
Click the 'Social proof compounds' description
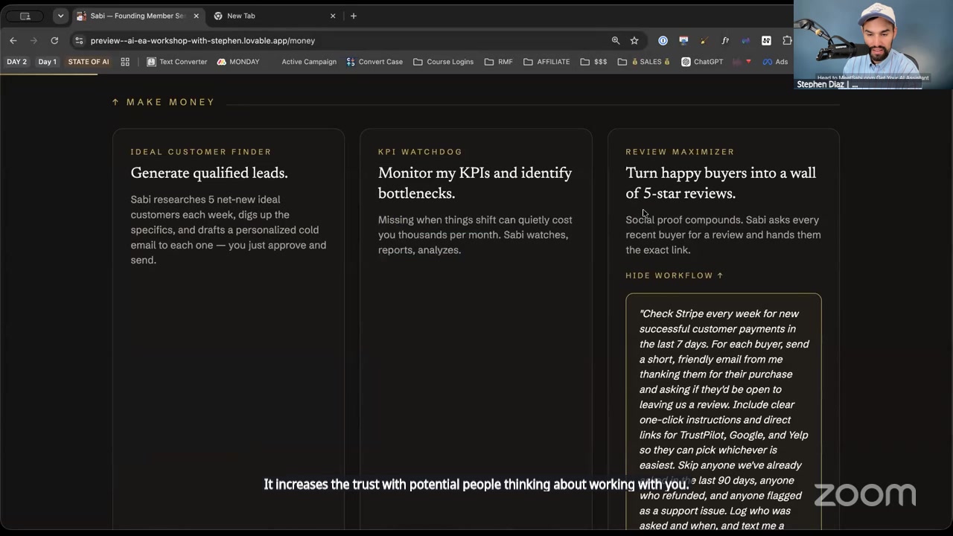[723, 234]
